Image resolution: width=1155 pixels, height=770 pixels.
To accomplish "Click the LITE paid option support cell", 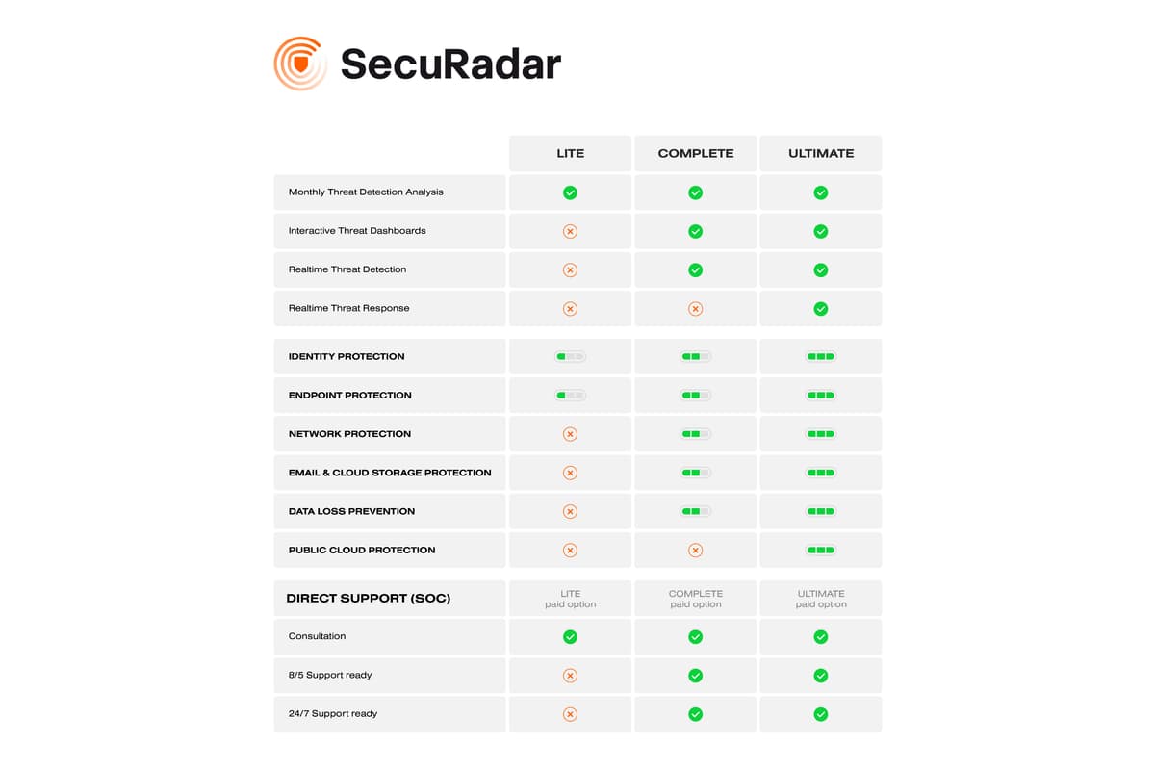I will tap(570, 599).
